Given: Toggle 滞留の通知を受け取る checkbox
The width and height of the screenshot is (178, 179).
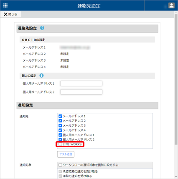Looking at the screenshot, I should pos(60,176).
